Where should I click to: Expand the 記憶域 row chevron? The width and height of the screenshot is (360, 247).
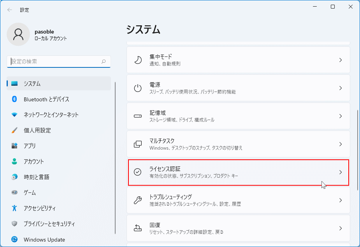pyautogui.click(x=340, y=116)
